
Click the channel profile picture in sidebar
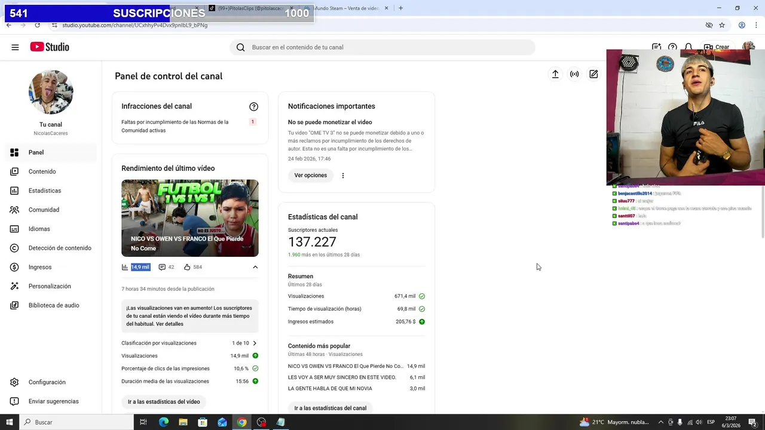point(51,93)
